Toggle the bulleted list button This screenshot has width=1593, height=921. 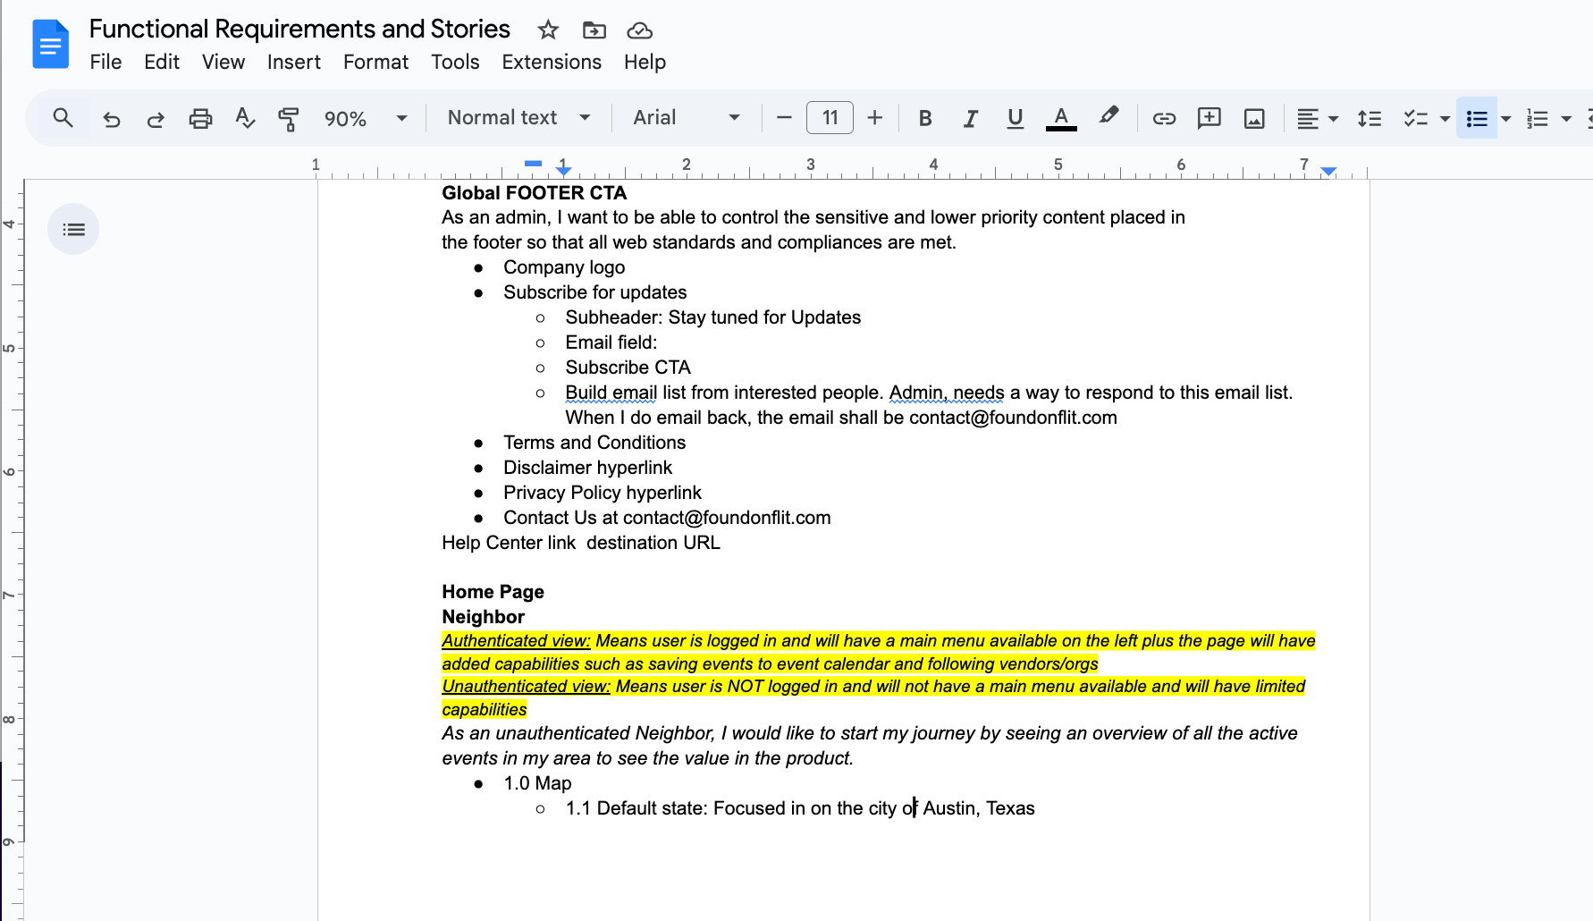click(x=1477, y=118)
